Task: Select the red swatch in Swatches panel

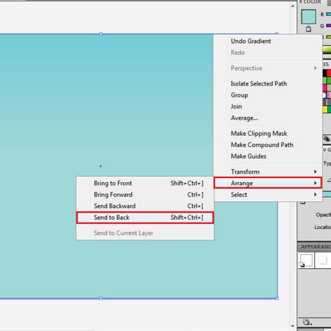Action: (329, 73)
